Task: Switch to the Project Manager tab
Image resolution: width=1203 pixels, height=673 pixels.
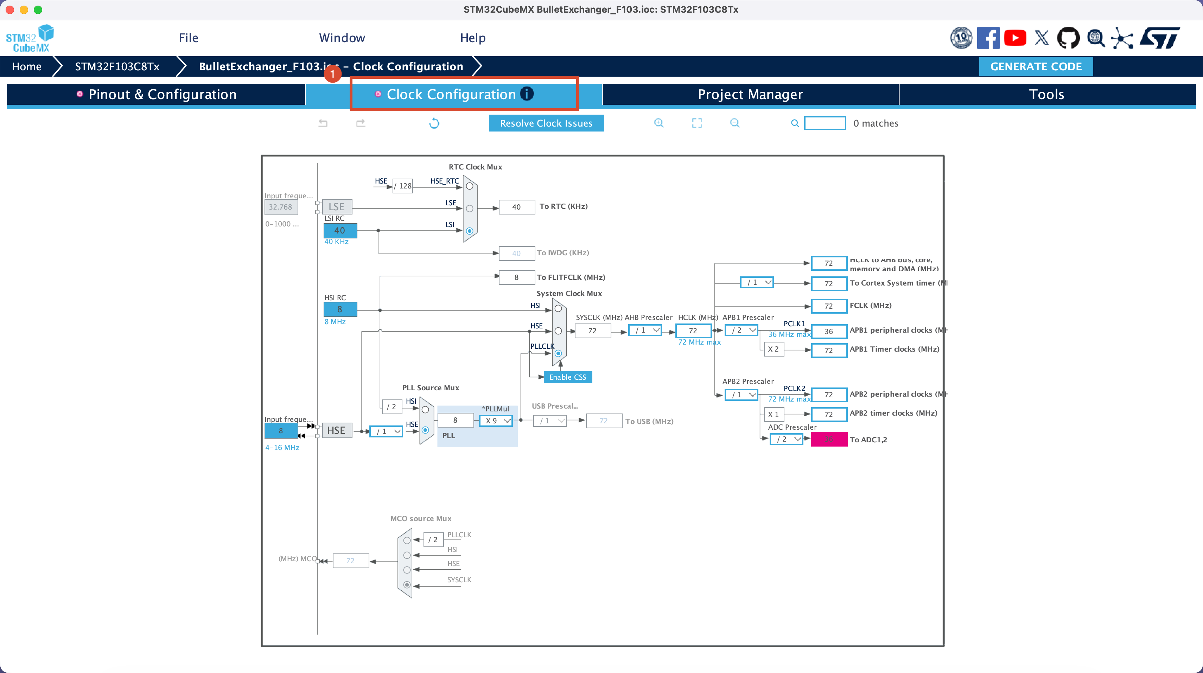Action: pyautogui.click(x=751, y=94)
